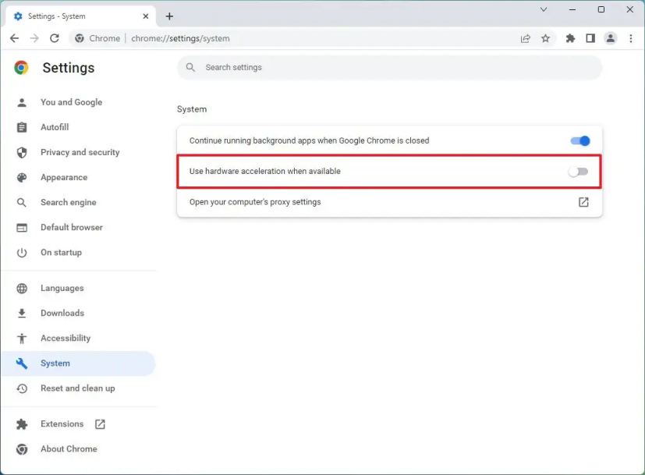645x475 pixels.
Task: Click the power icon beside On startup
Action: click(22, 253)
